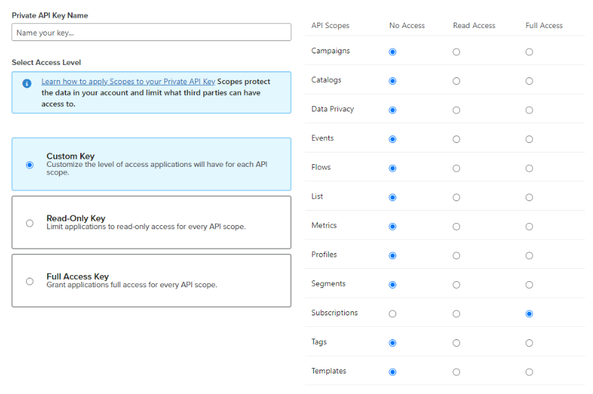Viewport: 593px width, 394px height.
Task: Set Flows to Read Access
Action: pos(457,168)
